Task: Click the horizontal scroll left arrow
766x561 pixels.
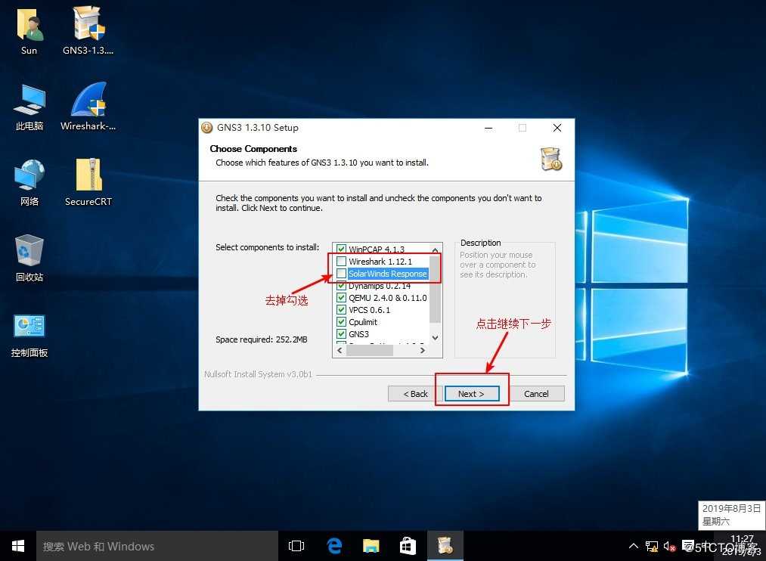Action: tap(340, 351)
